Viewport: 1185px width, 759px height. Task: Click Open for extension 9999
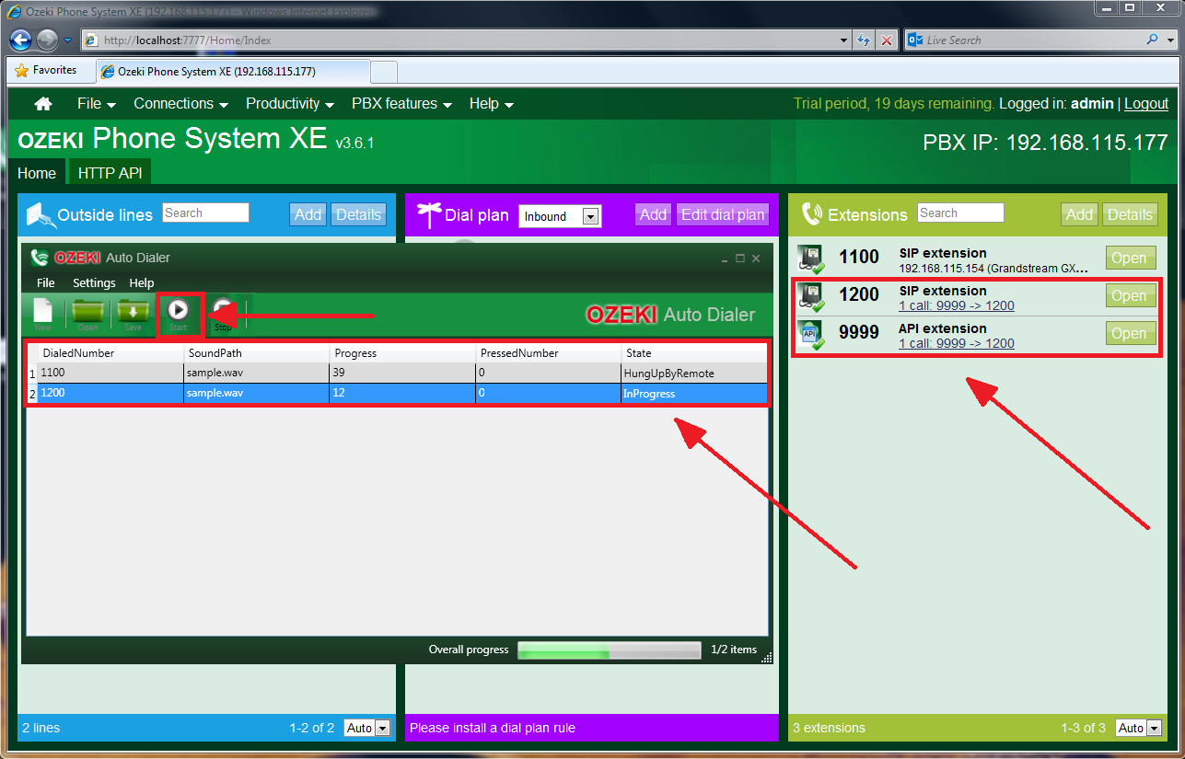(x=1129, y=334)
